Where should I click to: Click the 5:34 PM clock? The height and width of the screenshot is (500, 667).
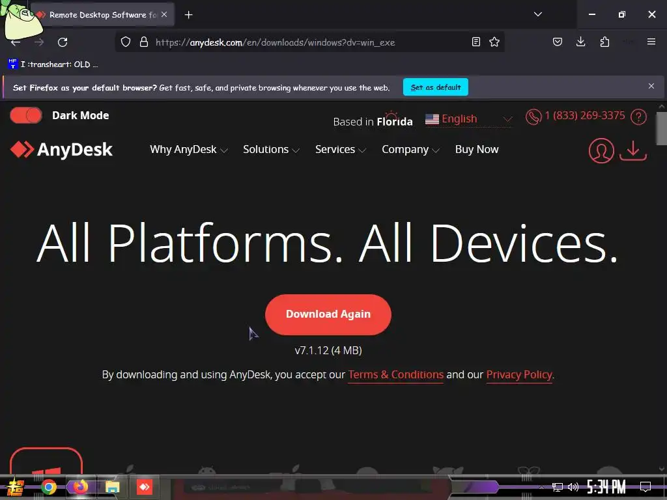(x=606, y=487)
